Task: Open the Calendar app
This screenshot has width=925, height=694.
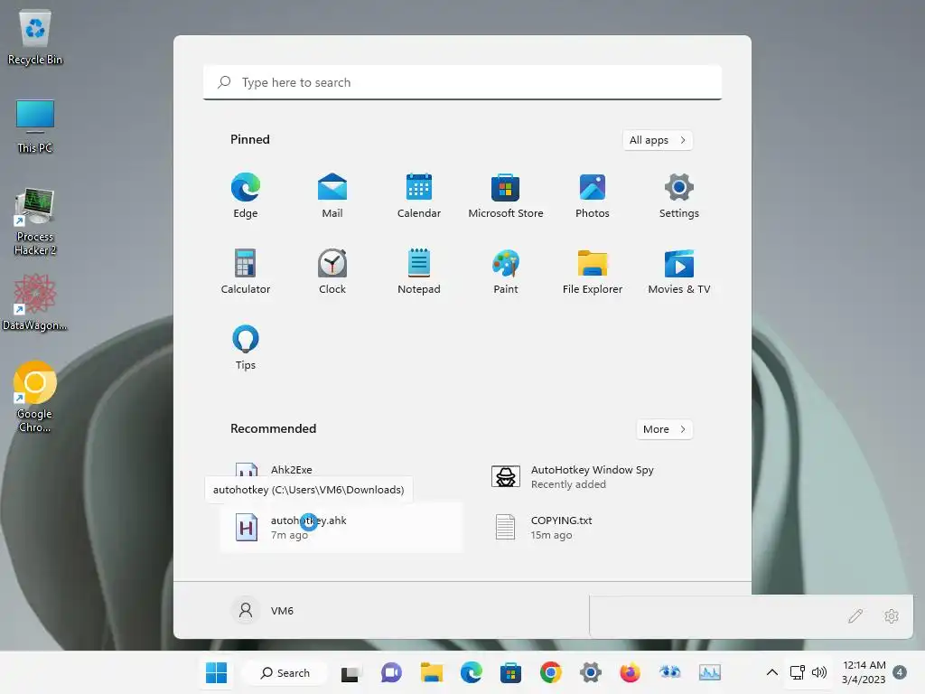Action: point(419,195)
